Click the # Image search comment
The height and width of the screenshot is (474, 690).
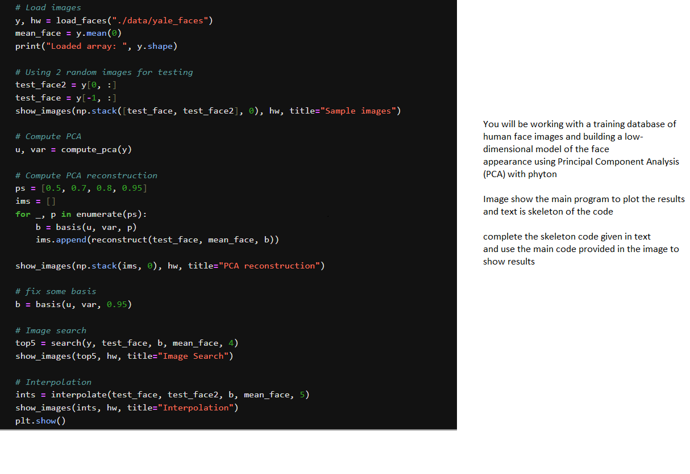click(51, 330)
